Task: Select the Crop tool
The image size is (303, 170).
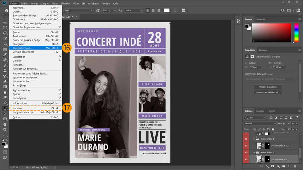Action: 5,44
